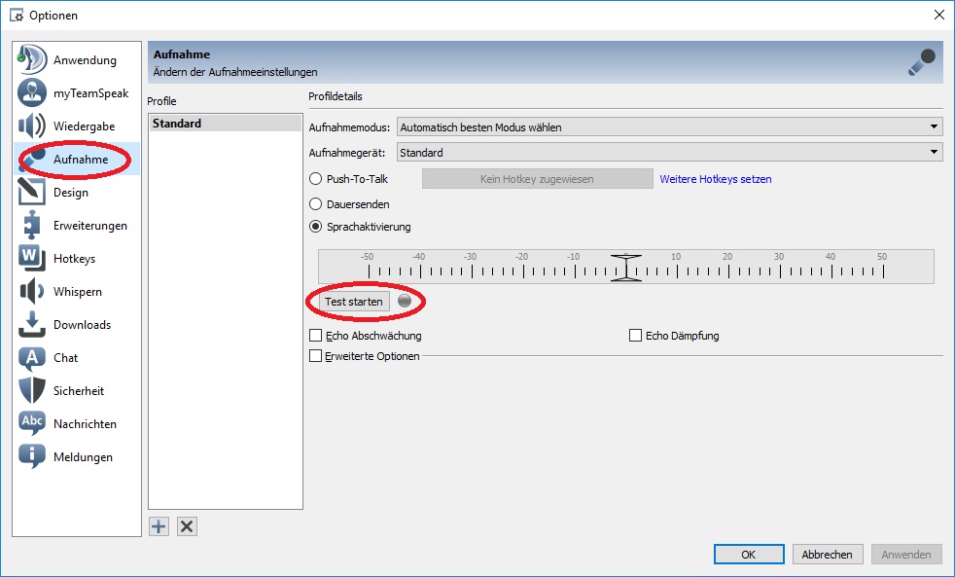Delete profile using the X icon
Viewport: 955px width, 577px height.
click(188, 526)
